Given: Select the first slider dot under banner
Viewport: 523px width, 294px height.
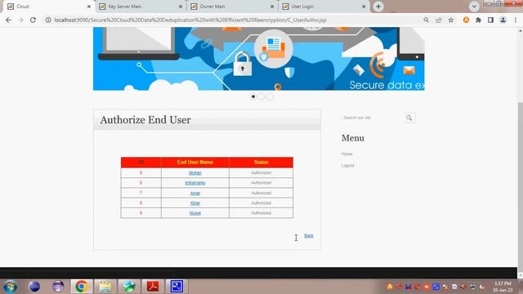Looking at the screenshot, I should tap(253, 96).
